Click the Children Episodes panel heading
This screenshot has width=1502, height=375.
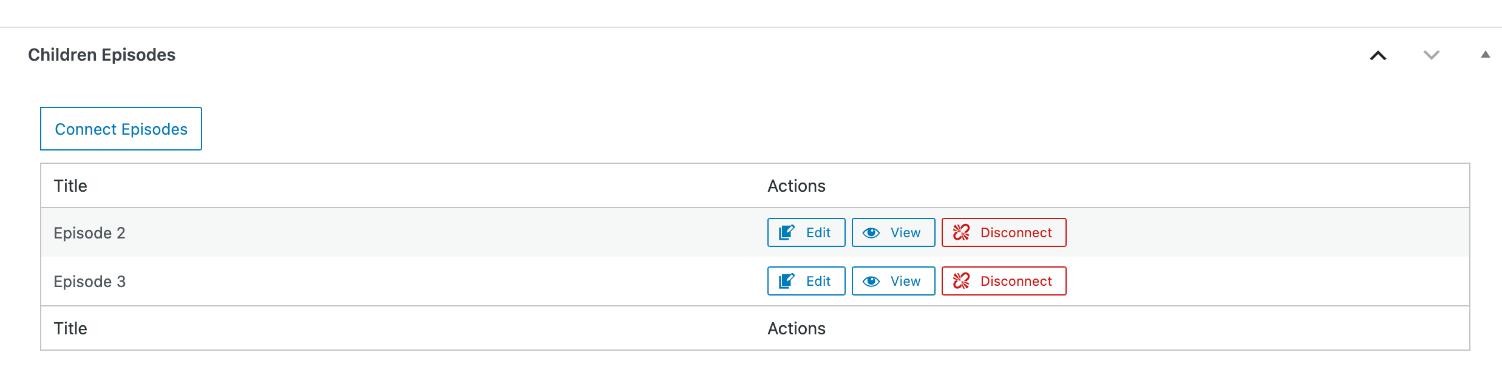pyautogui.click(x=101, y=55)
